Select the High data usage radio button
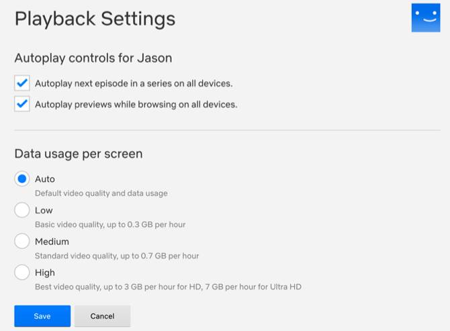This screenshot has height=331, width=450. pyautogui.click(x=22, y=273)
